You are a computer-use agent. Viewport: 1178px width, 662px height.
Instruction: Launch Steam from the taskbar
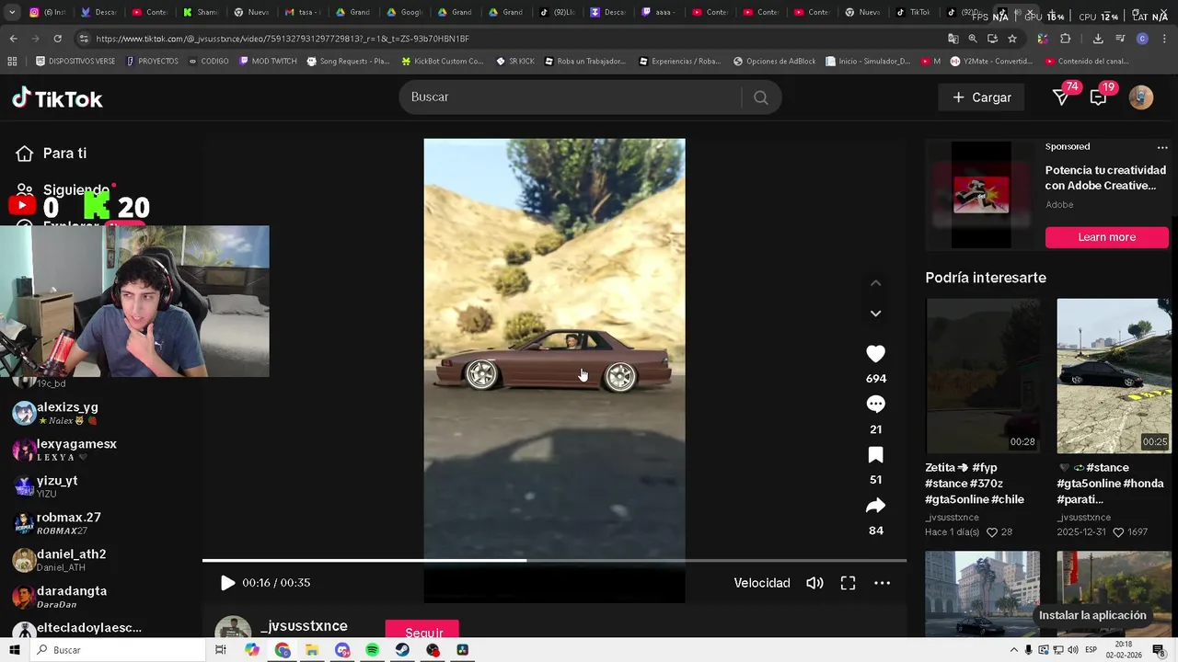402,650
